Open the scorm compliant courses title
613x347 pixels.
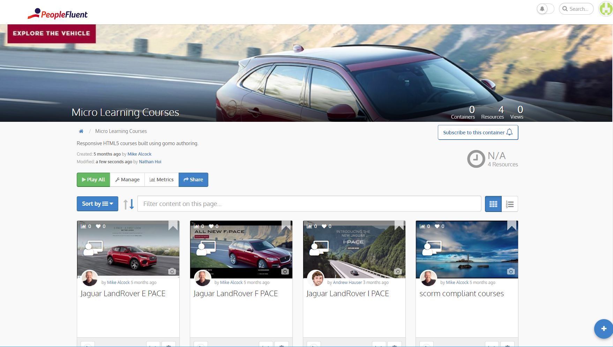coord(462,294)
